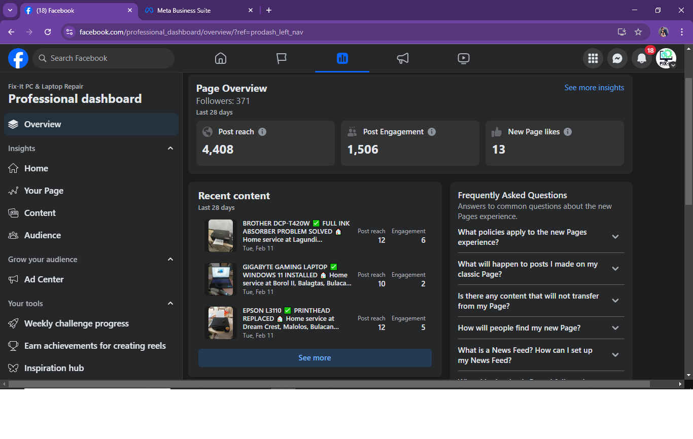Collapse the Grow your audience section
Screen dimensions: 693x439
[170, 260]
